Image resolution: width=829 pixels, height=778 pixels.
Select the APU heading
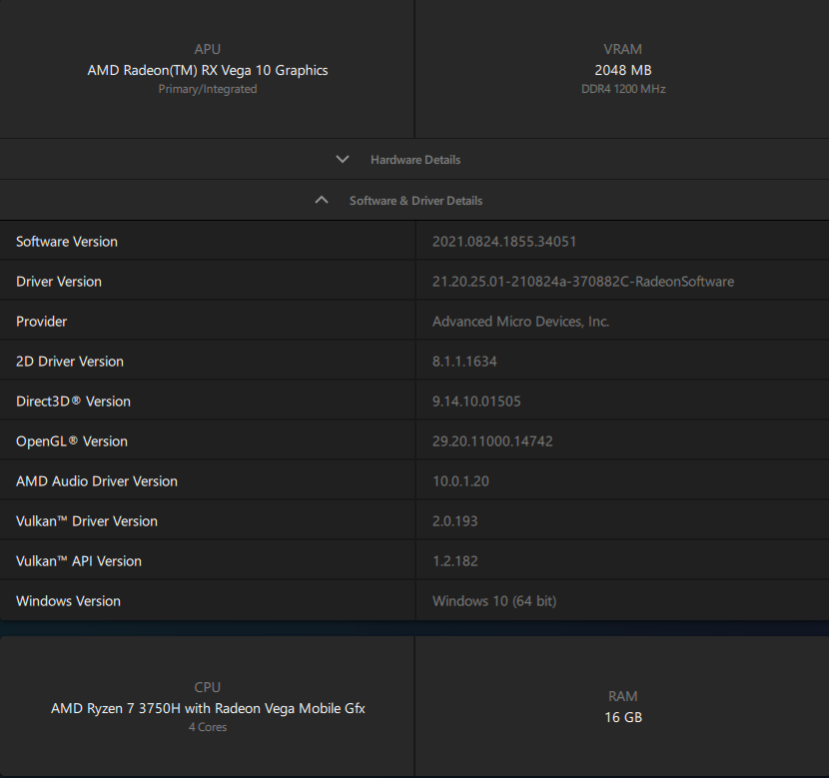(x=208, y=49)
